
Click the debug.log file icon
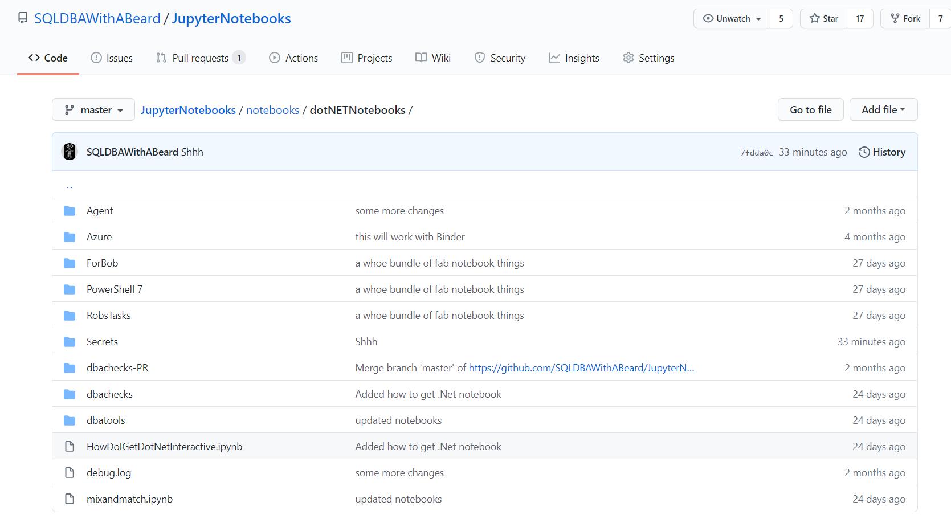70,473
